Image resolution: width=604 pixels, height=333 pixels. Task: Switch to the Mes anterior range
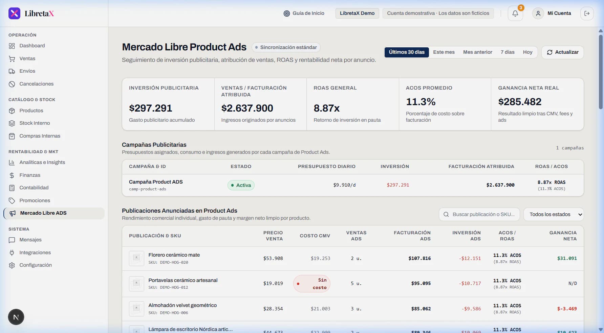(478, 52)
